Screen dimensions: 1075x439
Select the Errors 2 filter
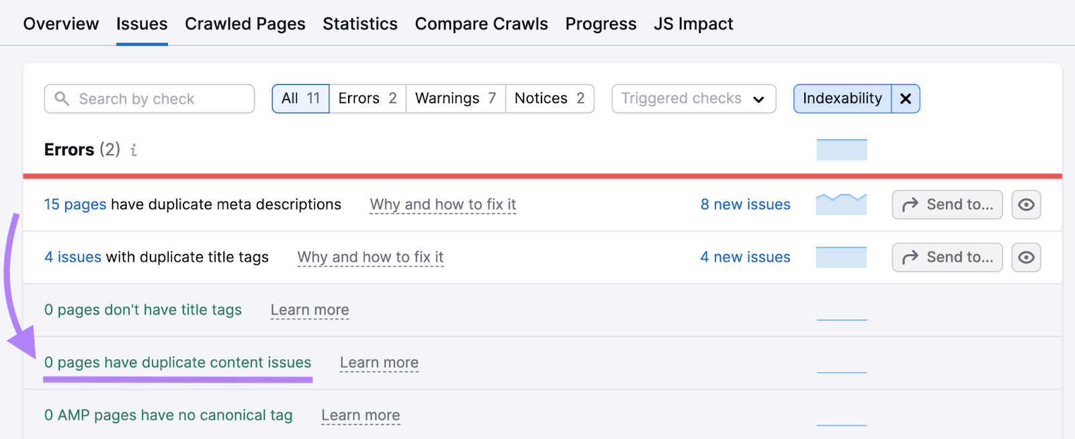(x=367, y=98)
